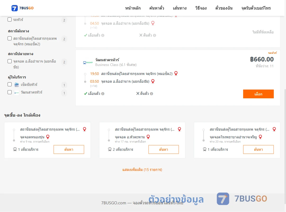Image resolution: width=286 pixels, height=212 pixels.
Task: Click ห่าง 20 กม. distance text
Action: tap(225, 142)
